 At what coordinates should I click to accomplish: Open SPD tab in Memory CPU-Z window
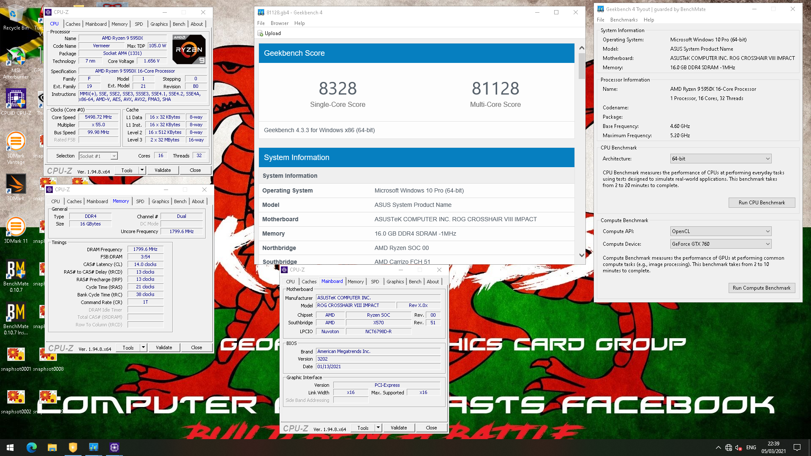140,201
